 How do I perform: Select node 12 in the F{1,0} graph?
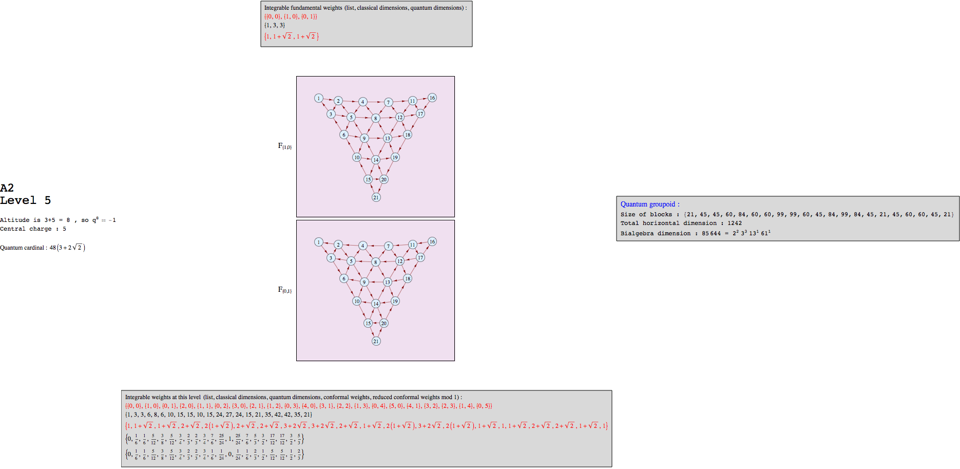point(400,117)
